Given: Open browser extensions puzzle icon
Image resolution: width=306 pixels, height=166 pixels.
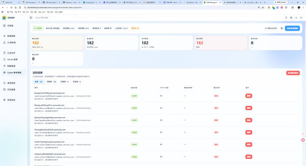Looking at the screenshot, I should tap(286, 8).
